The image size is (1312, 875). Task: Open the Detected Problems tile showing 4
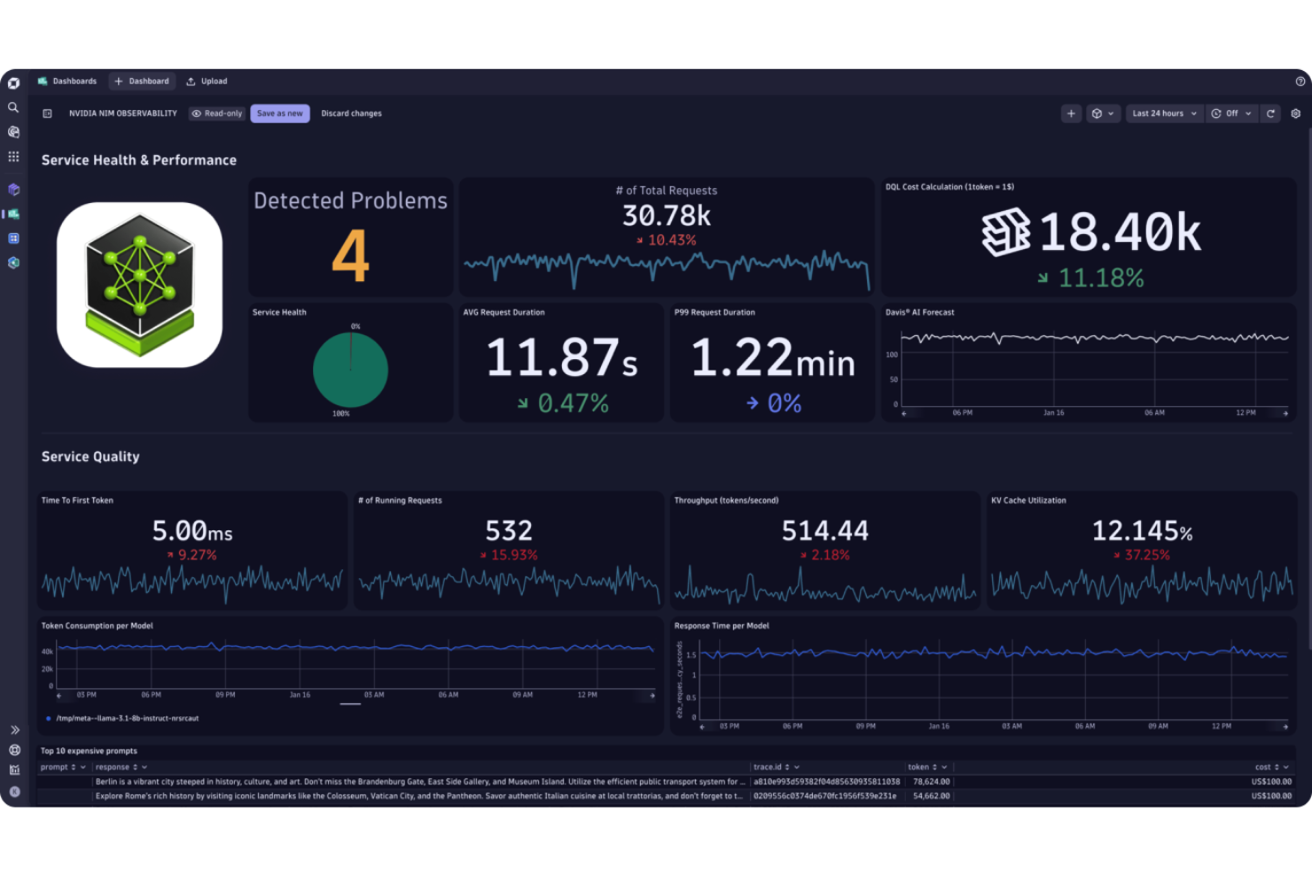coord(350,237)
